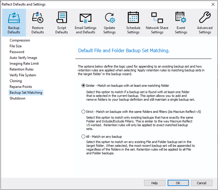The width and height of the screenshot is (218, 190).
Task: Open Reparse Points page
Action: [21, 87]
